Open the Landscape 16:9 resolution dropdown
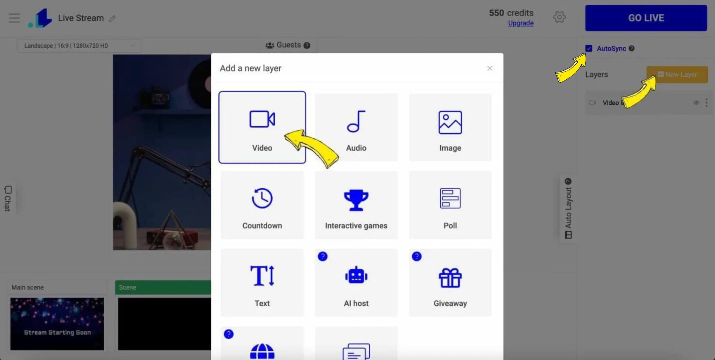The image size is (715, 360). click(x=79, y=45)
